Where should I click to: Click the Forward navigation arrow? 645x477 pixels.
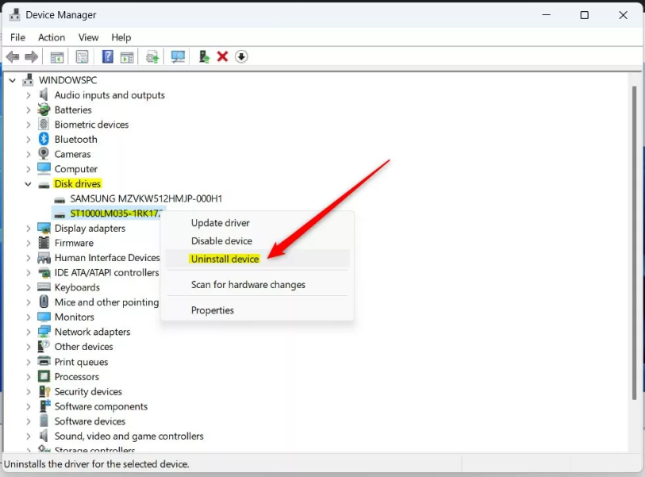(30, 56)
